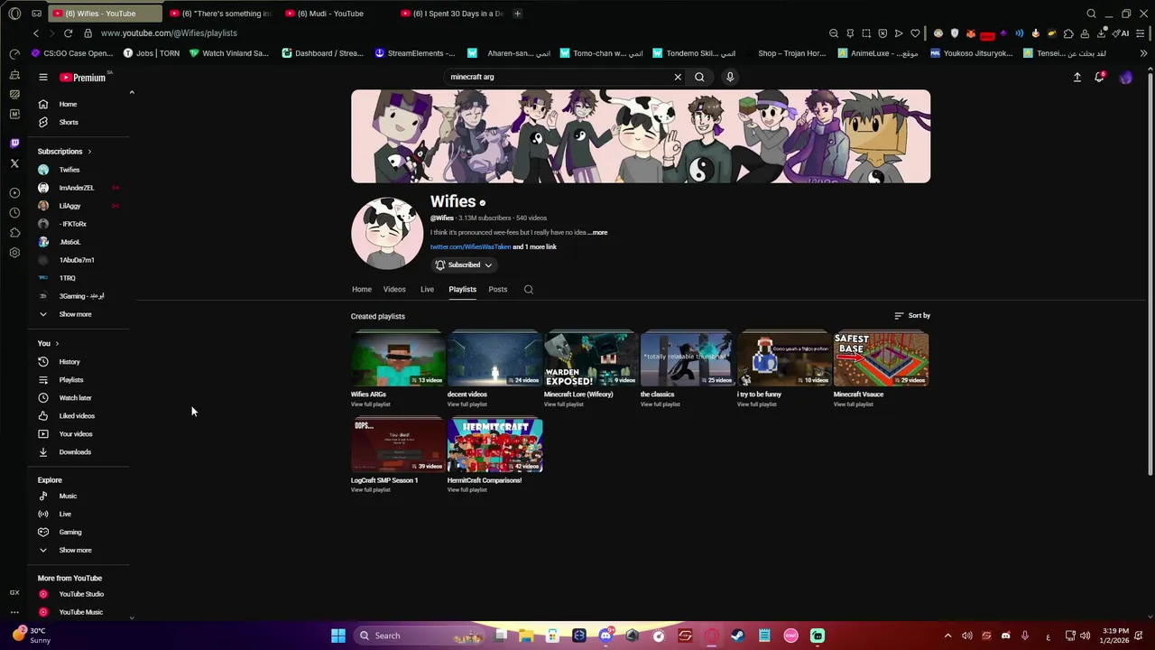
Task: Search within the Wifies channel
Action: coord(529,290)
